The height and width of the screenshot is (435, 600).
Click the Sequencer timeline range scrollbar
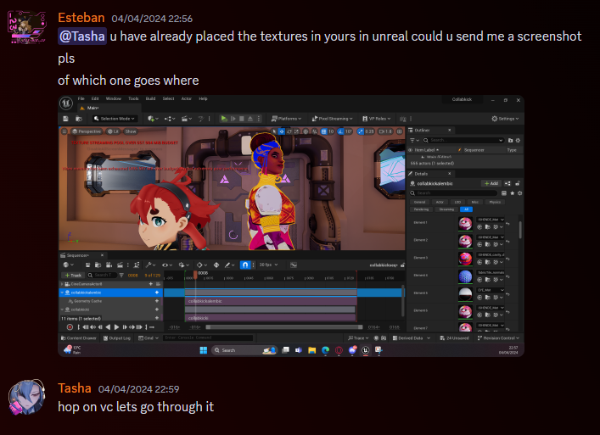(284, 327)
